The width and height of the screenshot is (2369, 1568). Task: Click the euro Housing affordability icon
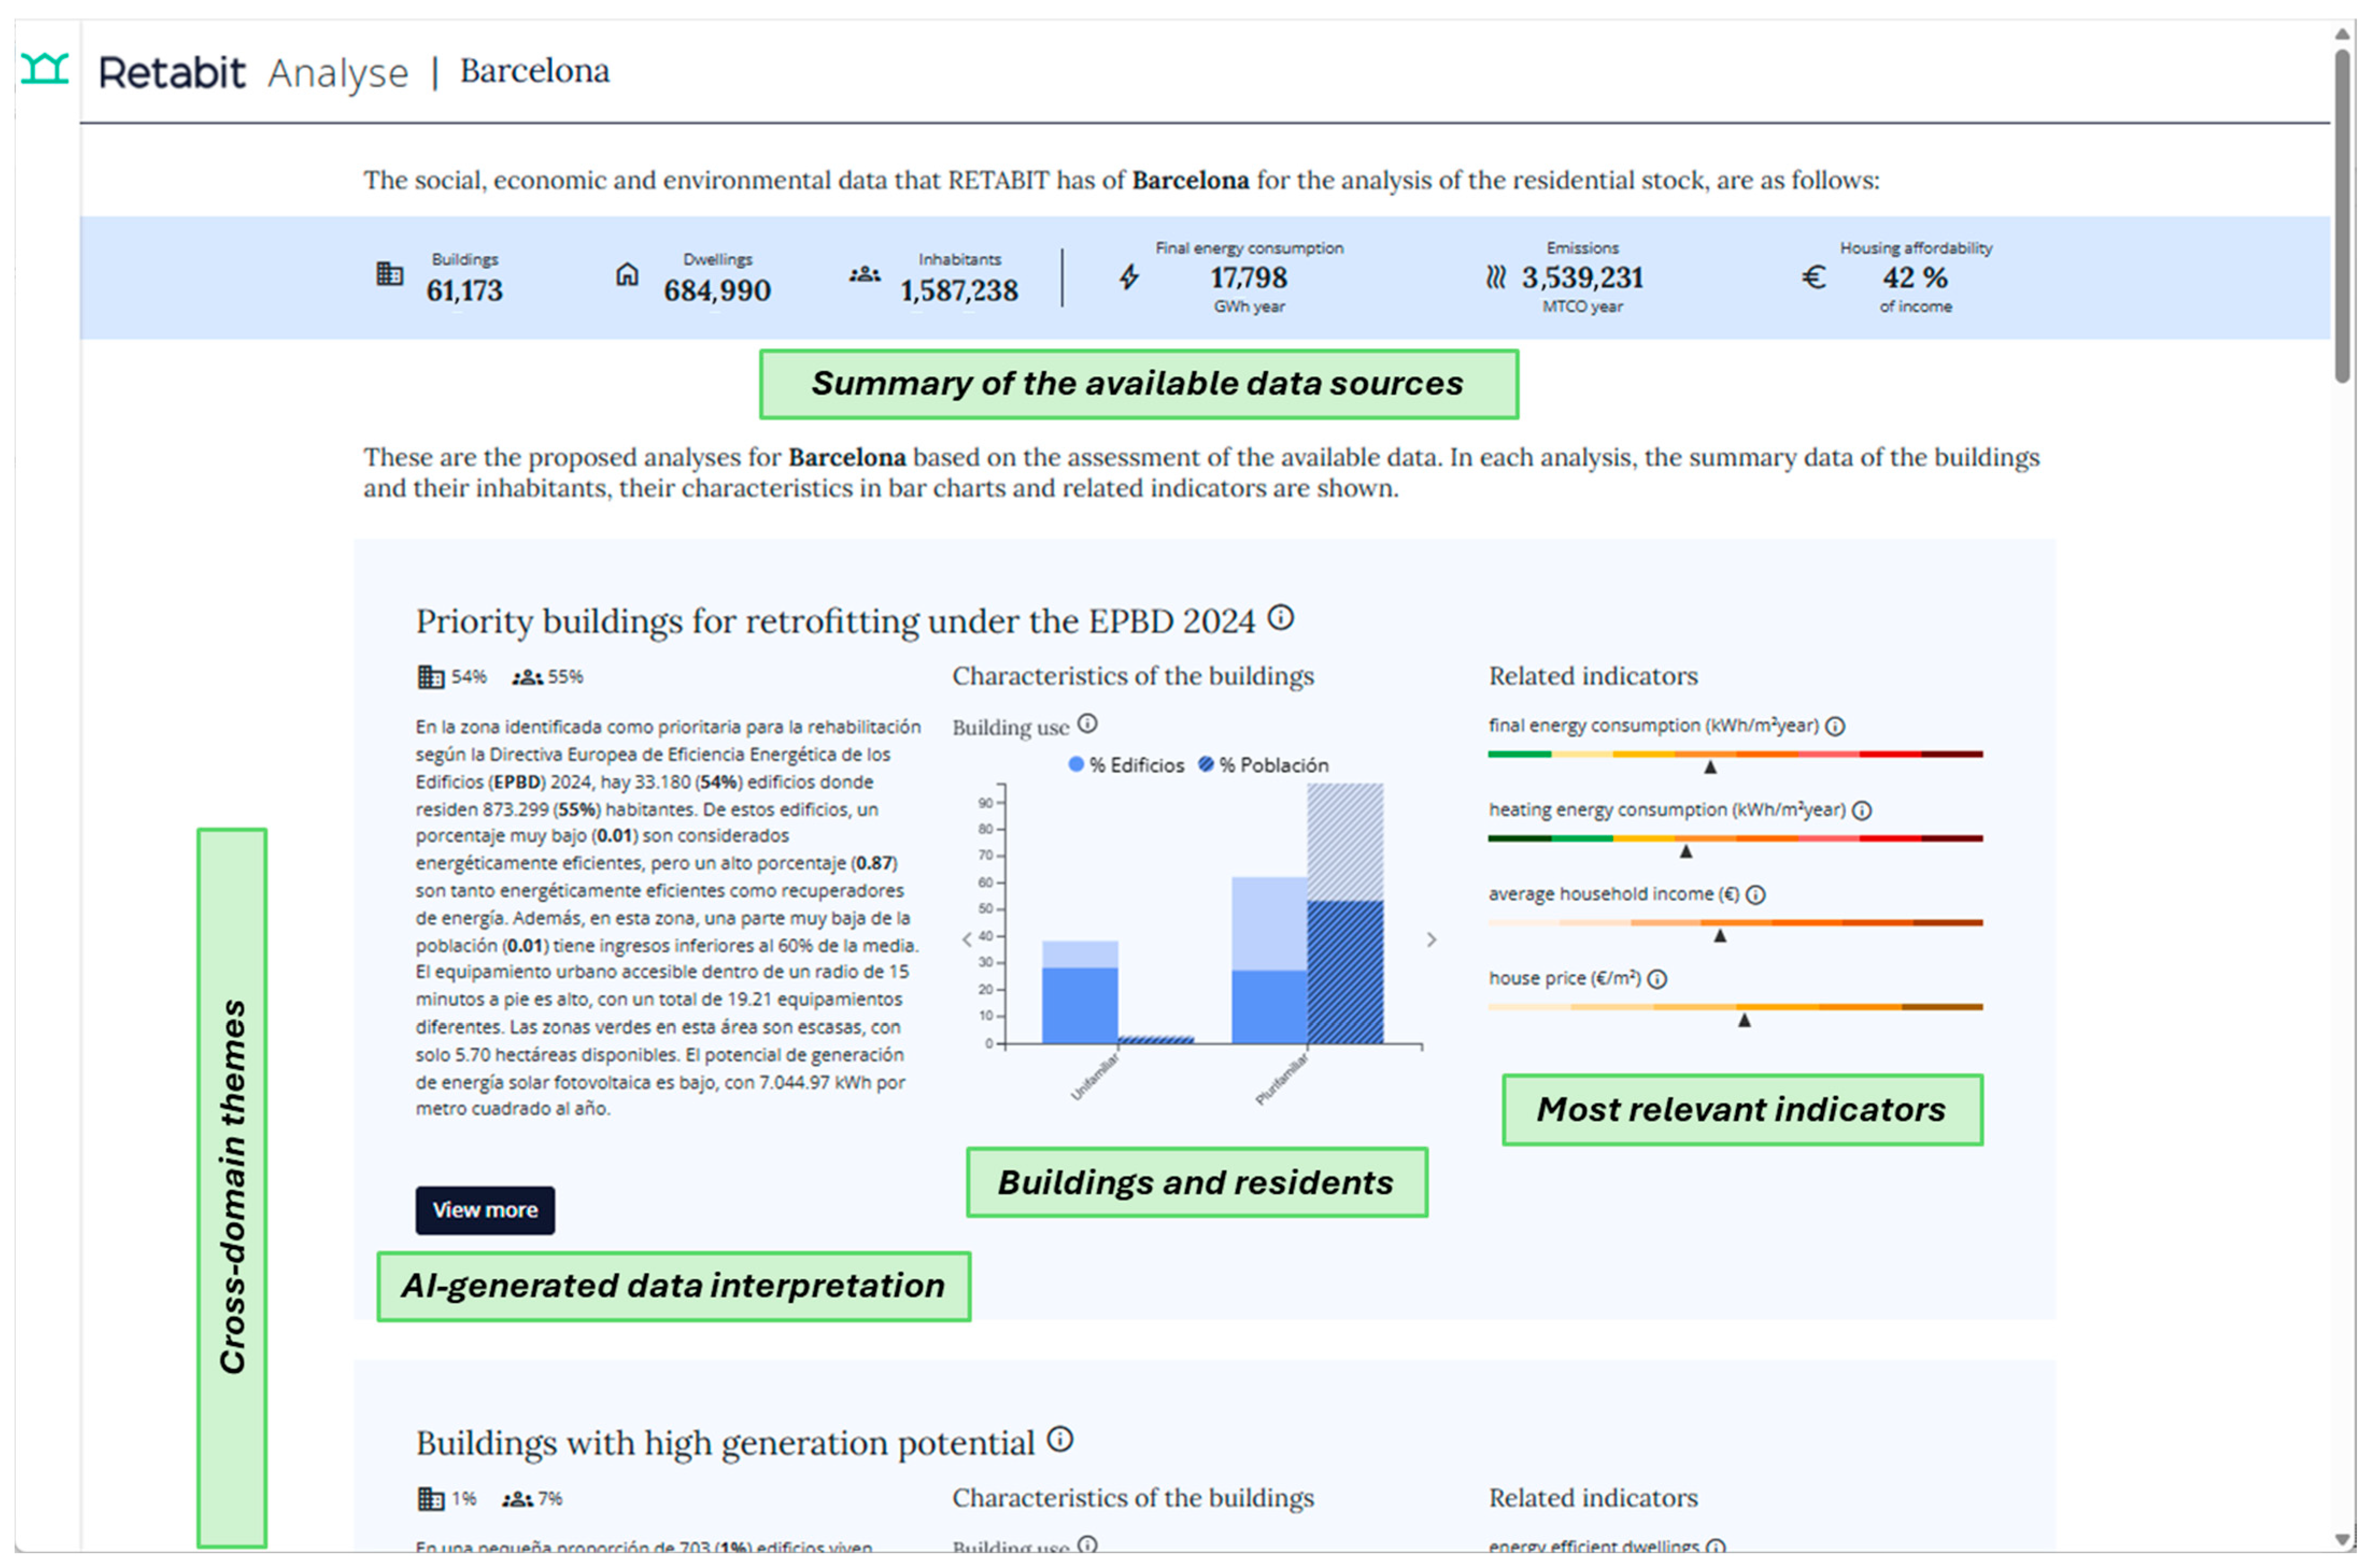(x=1813, y=277)
